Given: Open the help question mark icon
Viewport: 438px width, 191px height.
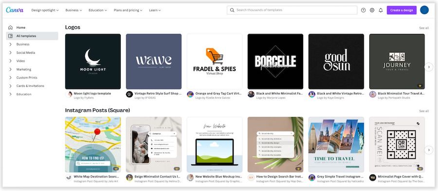Looking at the screenshot, I should (x=363, y=10).
